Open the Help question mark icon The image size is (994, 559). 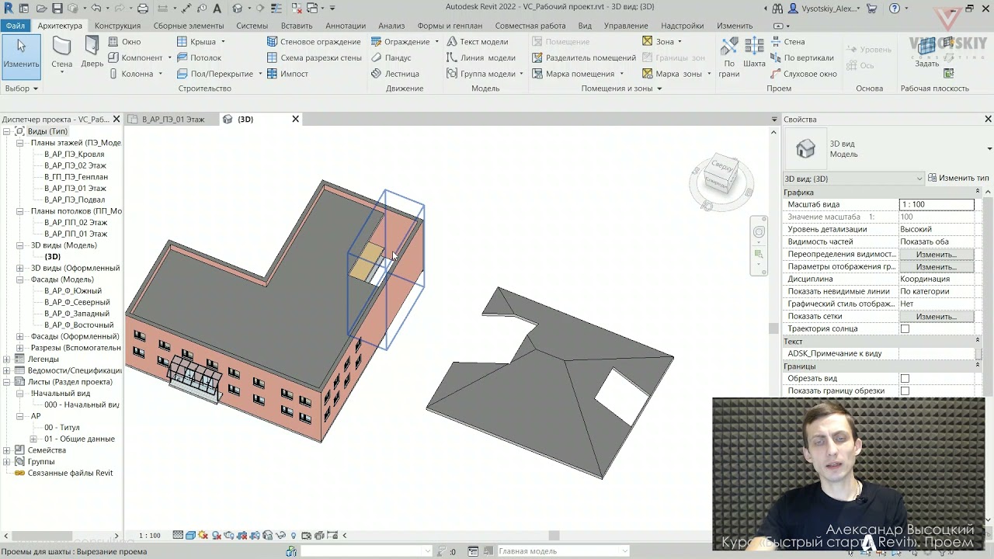[x=895, y=8]
